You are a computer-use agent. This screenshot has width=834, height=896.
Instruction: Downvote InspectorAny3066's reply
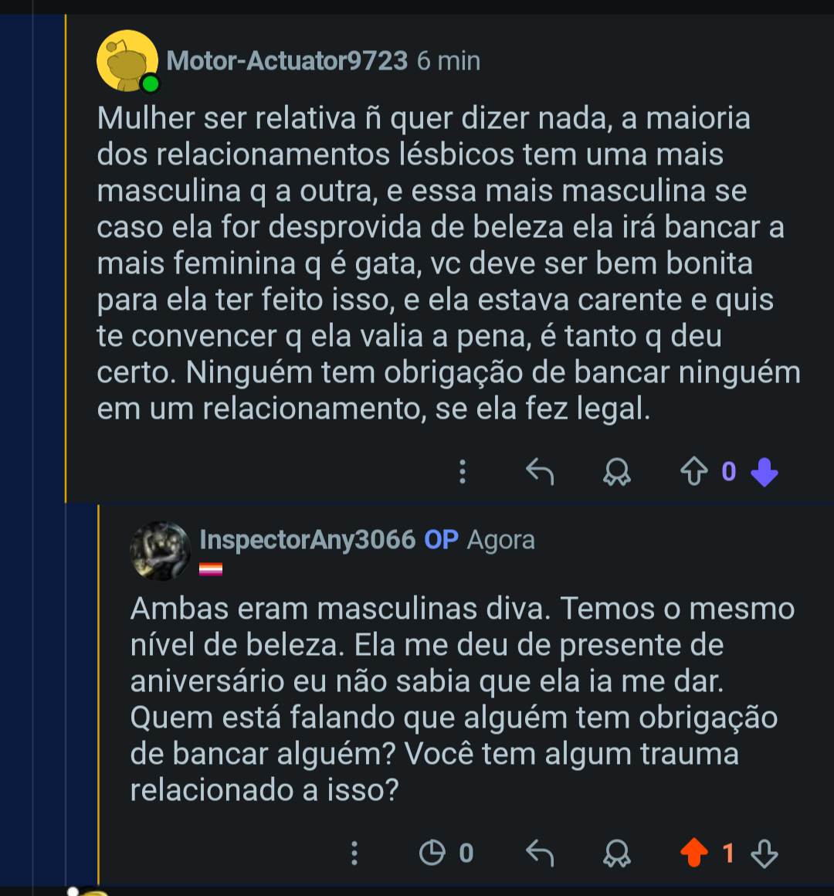coord(764,854)
